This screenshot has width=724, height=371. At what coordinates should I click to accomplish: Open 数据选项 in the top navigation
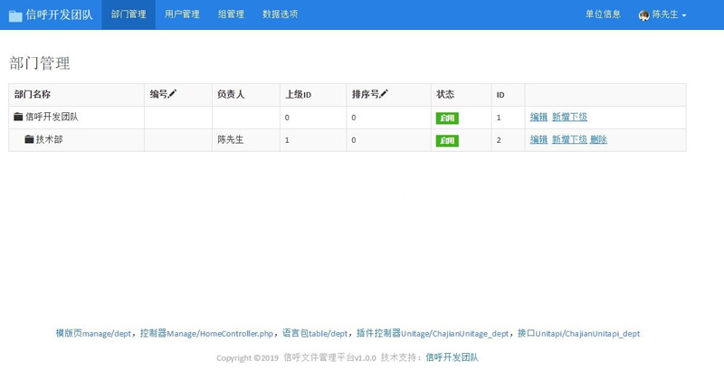click(280, 14)
